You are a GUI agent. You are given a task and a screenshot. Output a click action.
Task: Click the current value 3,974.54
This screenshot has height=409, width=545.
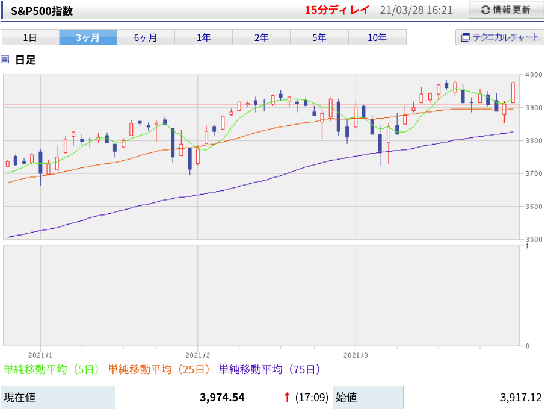222,397
